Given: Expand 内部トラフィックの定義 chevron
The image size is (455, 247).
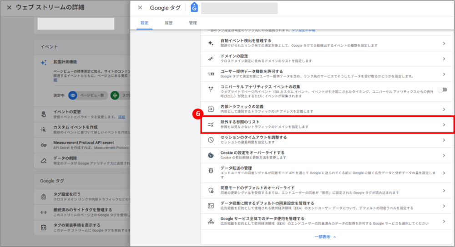Looking at the screenshot, I should click(x=444, y=109).
